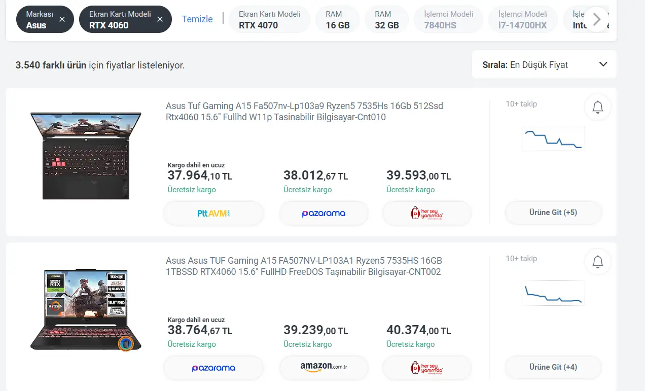
Task: Add the RTX 4070 graphics card filter
Action: [270, 19]
